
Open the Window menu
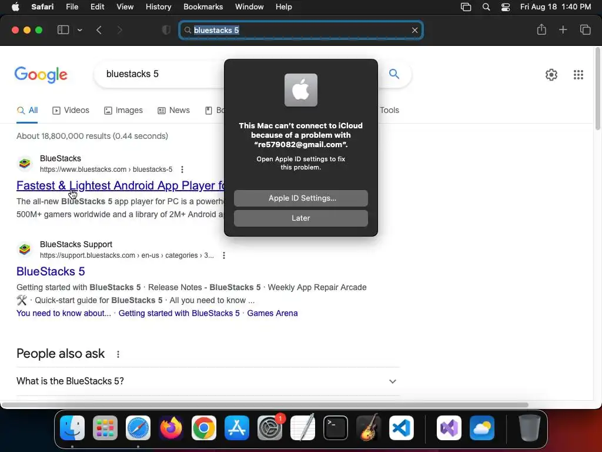click(x=249, y=7)
